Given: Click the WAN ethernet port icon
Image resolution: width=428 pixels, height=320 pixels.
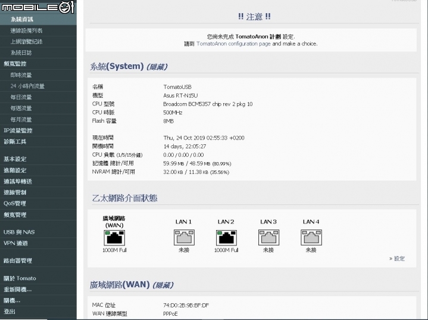Looking at the screenshot, I should (x=114, y=238).
